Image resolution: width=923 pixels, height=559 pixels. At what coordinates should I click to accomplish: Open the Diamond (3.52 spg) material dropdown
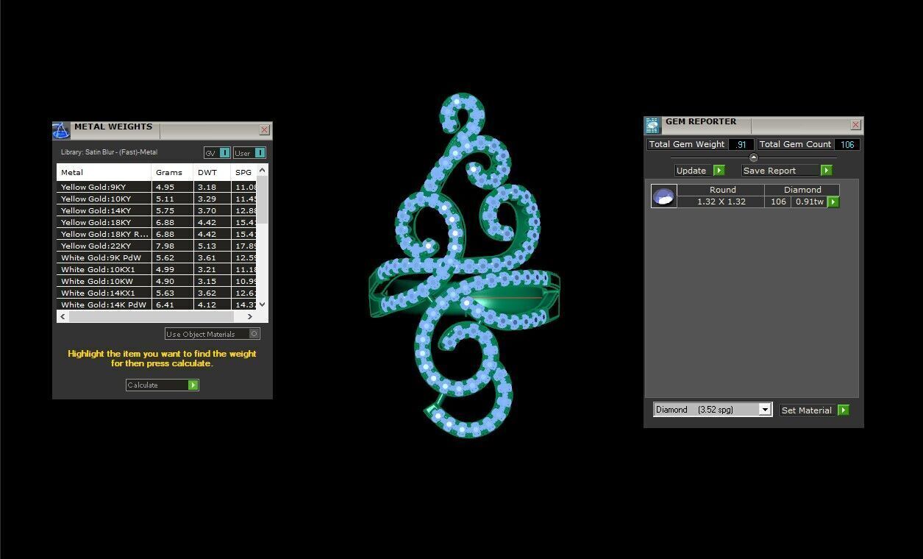[x=712, y=410]
